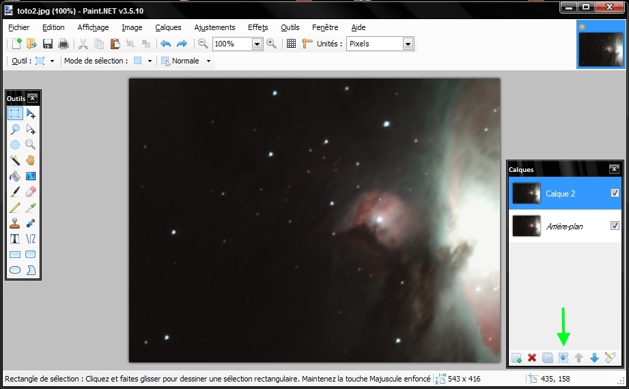Open the Effets menu
629x389 pixels.
[258, 27]
